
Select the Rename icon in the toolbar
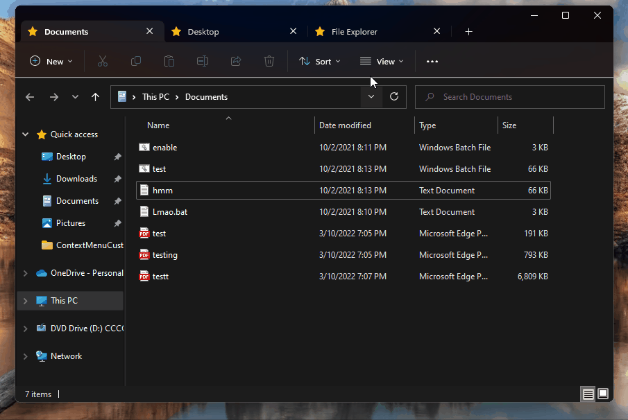coord(203,61)
